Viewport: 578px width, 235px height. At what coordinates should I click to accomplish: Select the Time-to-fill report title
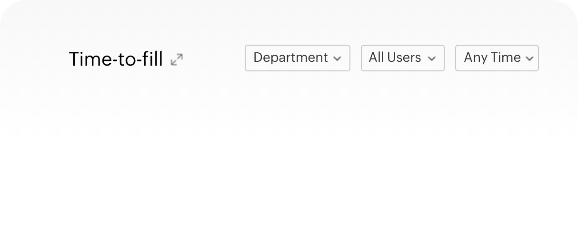click(116, 59)
